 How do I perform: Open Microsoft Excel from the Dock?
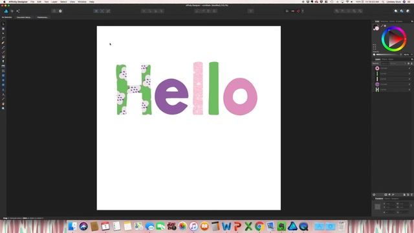(248, 227)
